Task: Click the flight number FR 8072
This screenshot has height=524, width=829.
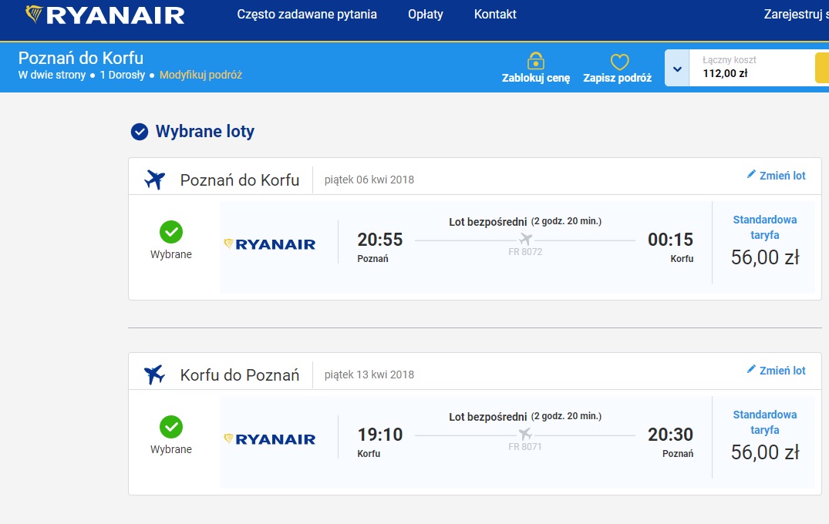Action: [x=525, y=252]
